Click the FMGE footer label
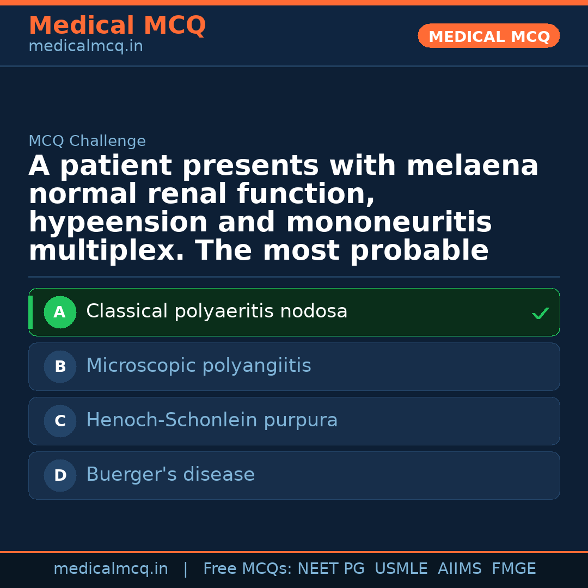 pos(513,569)
